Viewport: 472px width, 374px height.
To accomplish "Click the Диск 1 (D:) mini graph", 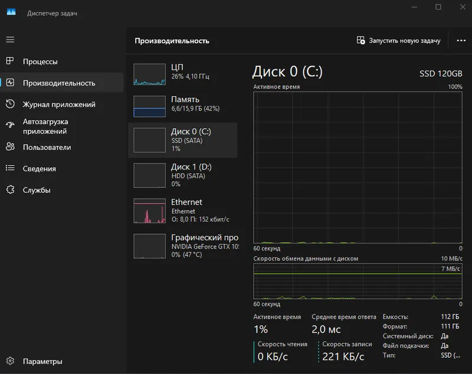I will coord(150,175).
